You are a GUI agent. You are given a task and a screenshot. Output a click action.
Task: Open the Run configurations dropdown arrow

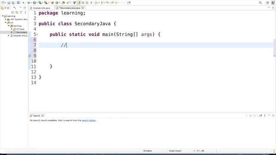tap(37, 3)
